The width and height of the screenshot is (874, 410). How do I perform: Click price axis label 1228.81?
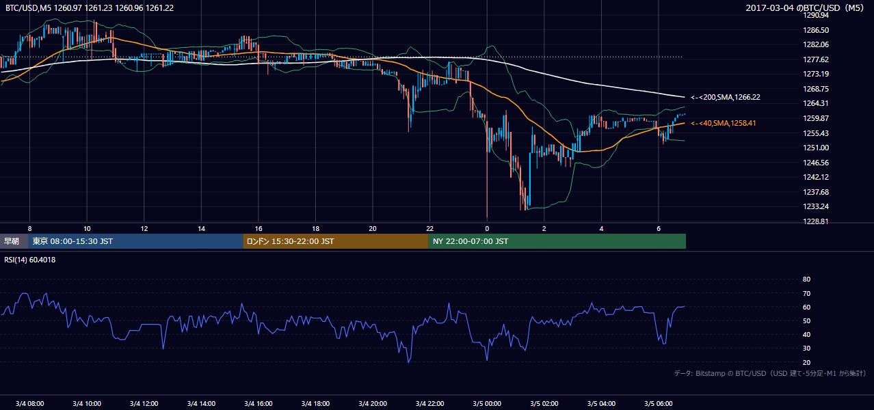(817, 221)
